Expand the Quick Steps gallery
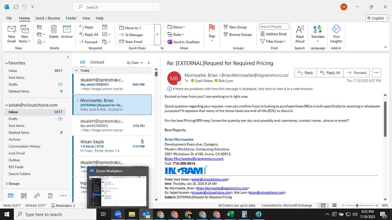 point(158,35)
